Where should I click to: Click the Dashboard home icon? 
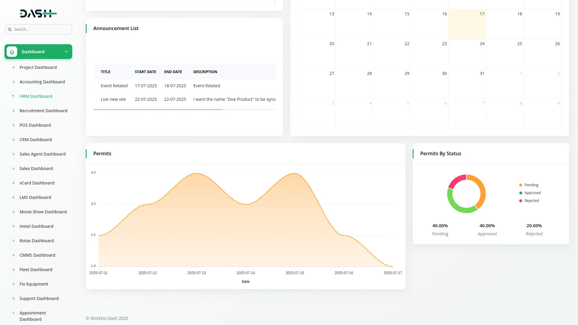pos(12,52)
